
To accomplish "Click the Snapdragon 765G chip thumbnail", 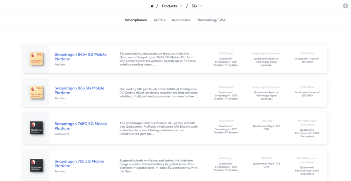I will coord(36,128).
